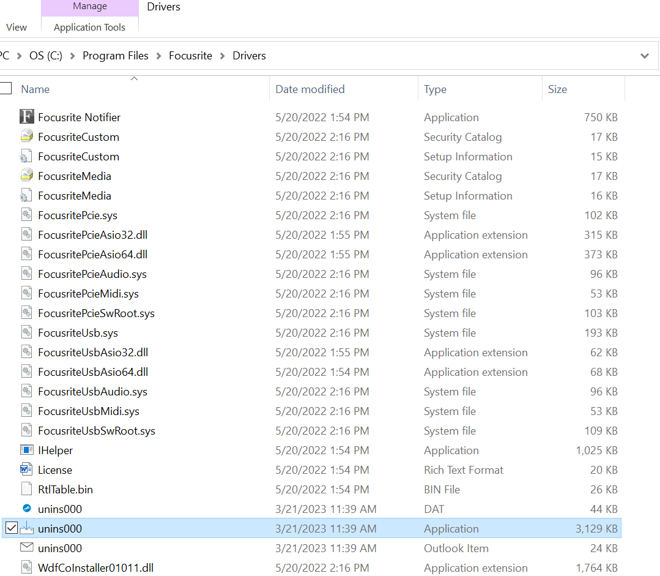
Task: Click the FocusriteMedia Setup Information file icon
Action: point(26,195)
